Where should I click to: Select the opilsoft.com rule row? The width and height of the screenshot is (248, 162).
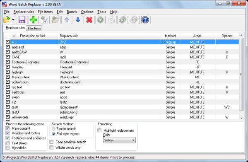(121, 82)
